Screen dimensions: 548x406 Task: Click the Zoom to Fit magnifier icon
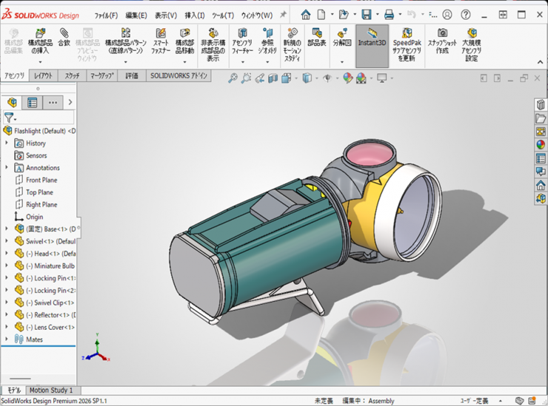tap(233, 78)
